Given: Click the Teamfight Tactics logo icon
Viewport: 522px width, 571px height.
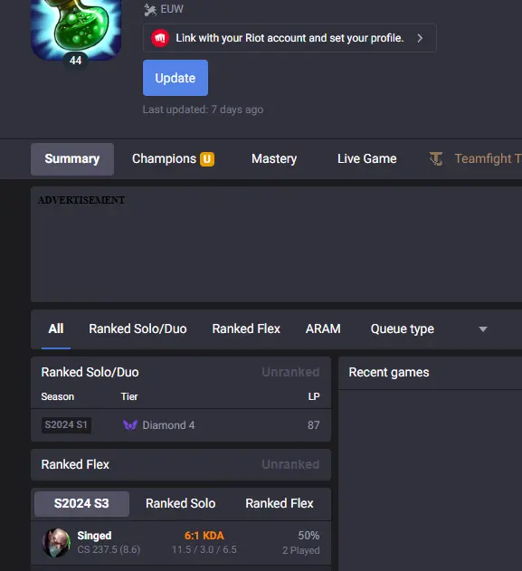Looking at the screenshot, I should point(436,158).
